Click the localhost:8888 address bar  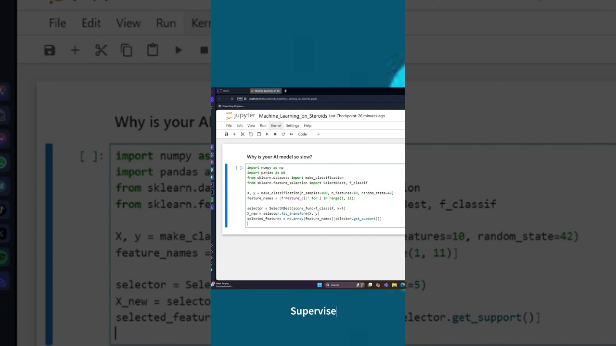pyautogui.click(x=282, y=99)
